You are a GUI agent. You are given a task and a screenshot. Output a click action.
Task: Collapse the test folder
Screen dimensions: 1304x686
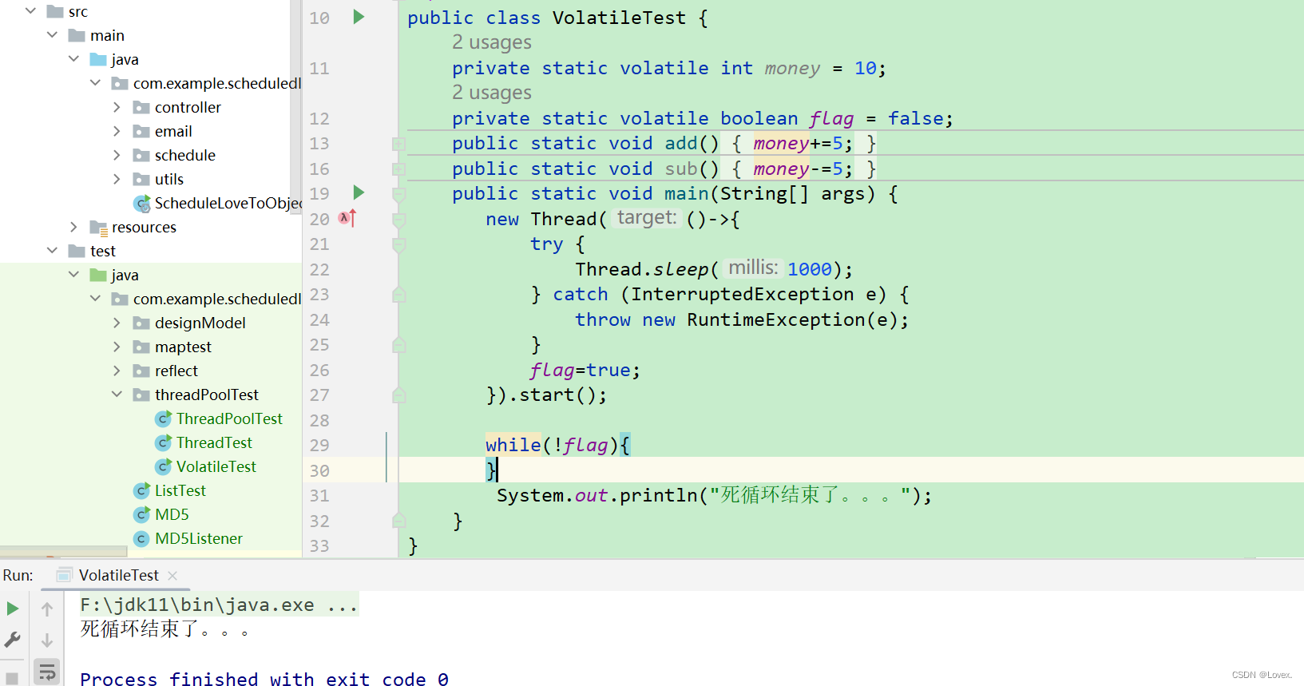53,251
